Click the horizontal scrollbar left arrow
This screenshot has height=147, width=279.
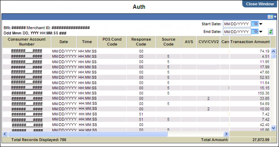(x=5, y=134)
